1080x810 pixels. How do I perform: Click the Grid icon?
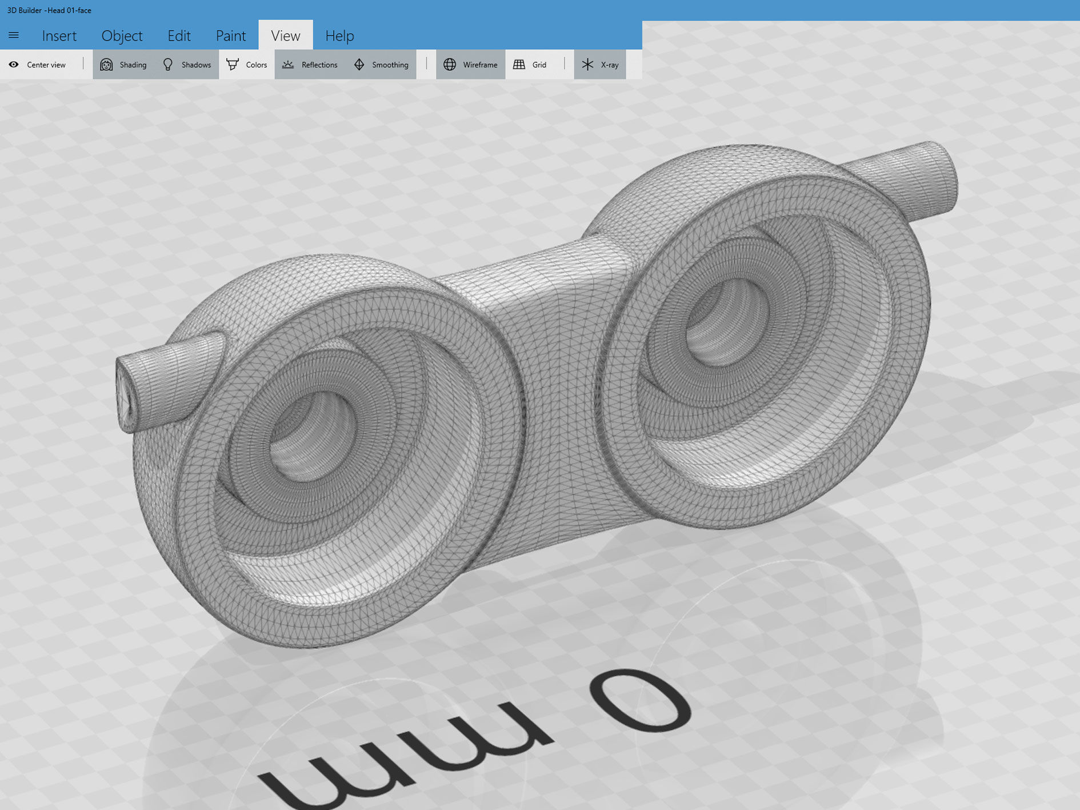[519, 65]
